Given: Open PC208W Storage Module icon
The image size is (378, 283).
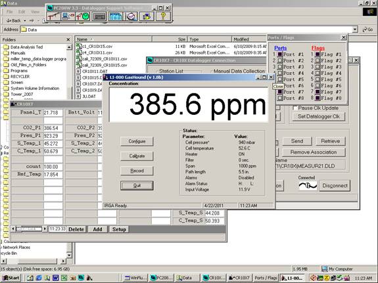Looking at the screenshot, I should pyautogui.click(x=147, y=16).
